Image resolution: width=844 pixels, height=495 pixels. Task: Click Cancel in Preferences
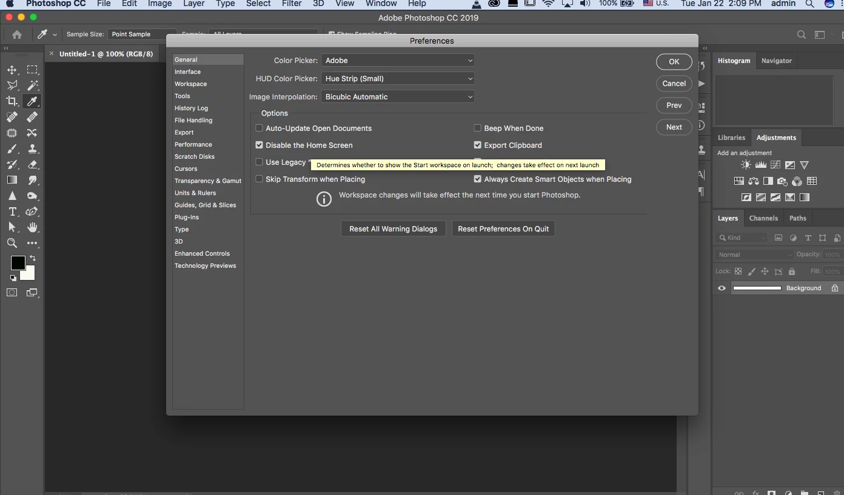coord(674,84)
